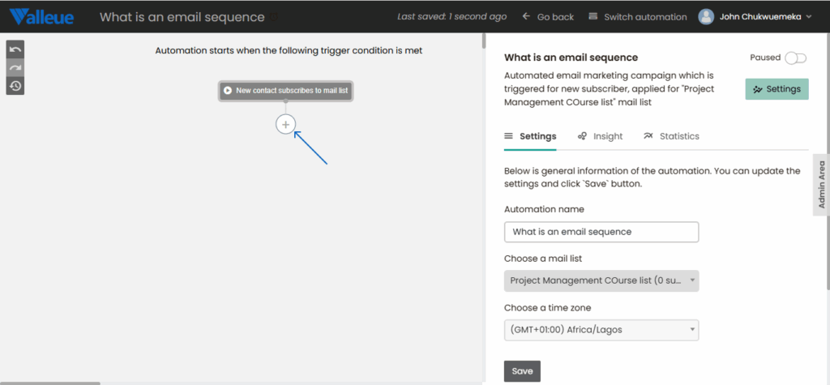
Task: Click the green Settings button
Action: click(x=777, y=89)
